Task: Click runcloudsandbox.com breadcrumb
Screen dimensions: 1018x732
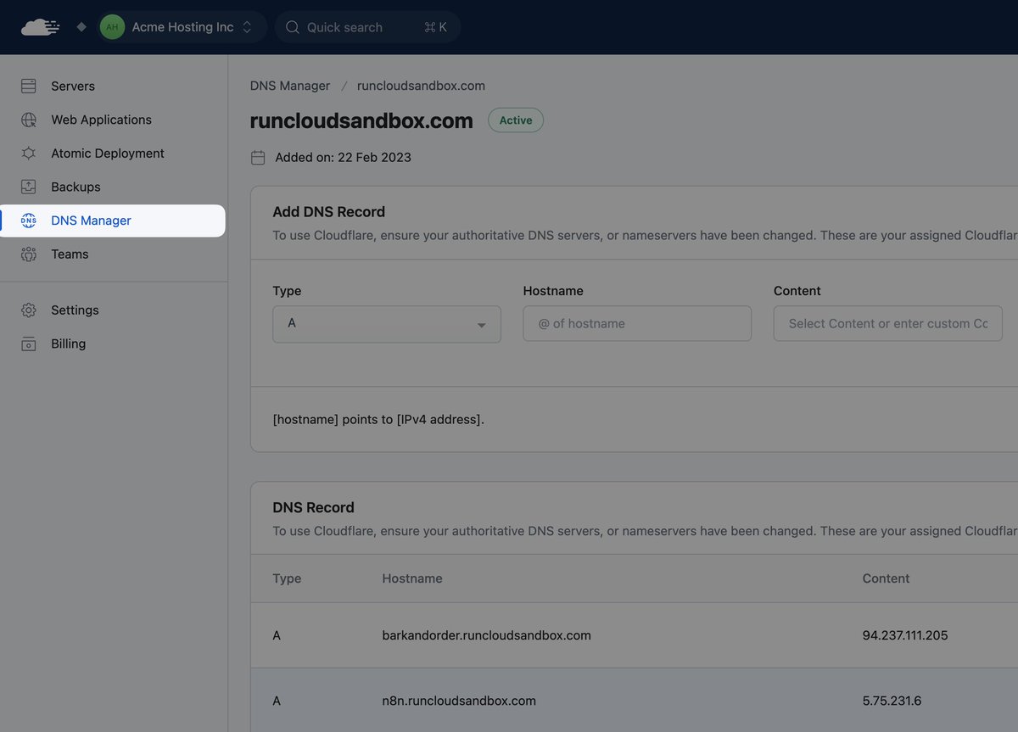Action: coord(421,86)
